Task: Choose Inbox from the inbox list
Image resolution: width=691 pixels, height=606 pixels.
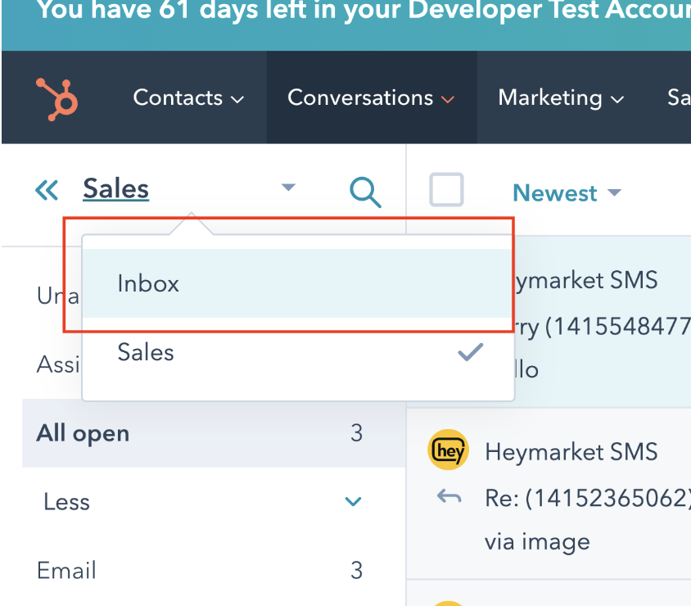Action: coord(298,283)
